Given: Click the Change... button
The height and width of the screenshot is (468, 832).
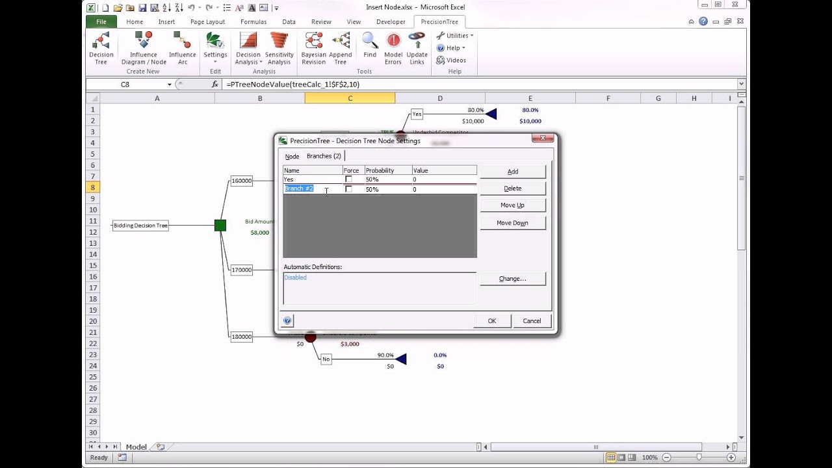Looking at the screenshot, I should (513, 279).
